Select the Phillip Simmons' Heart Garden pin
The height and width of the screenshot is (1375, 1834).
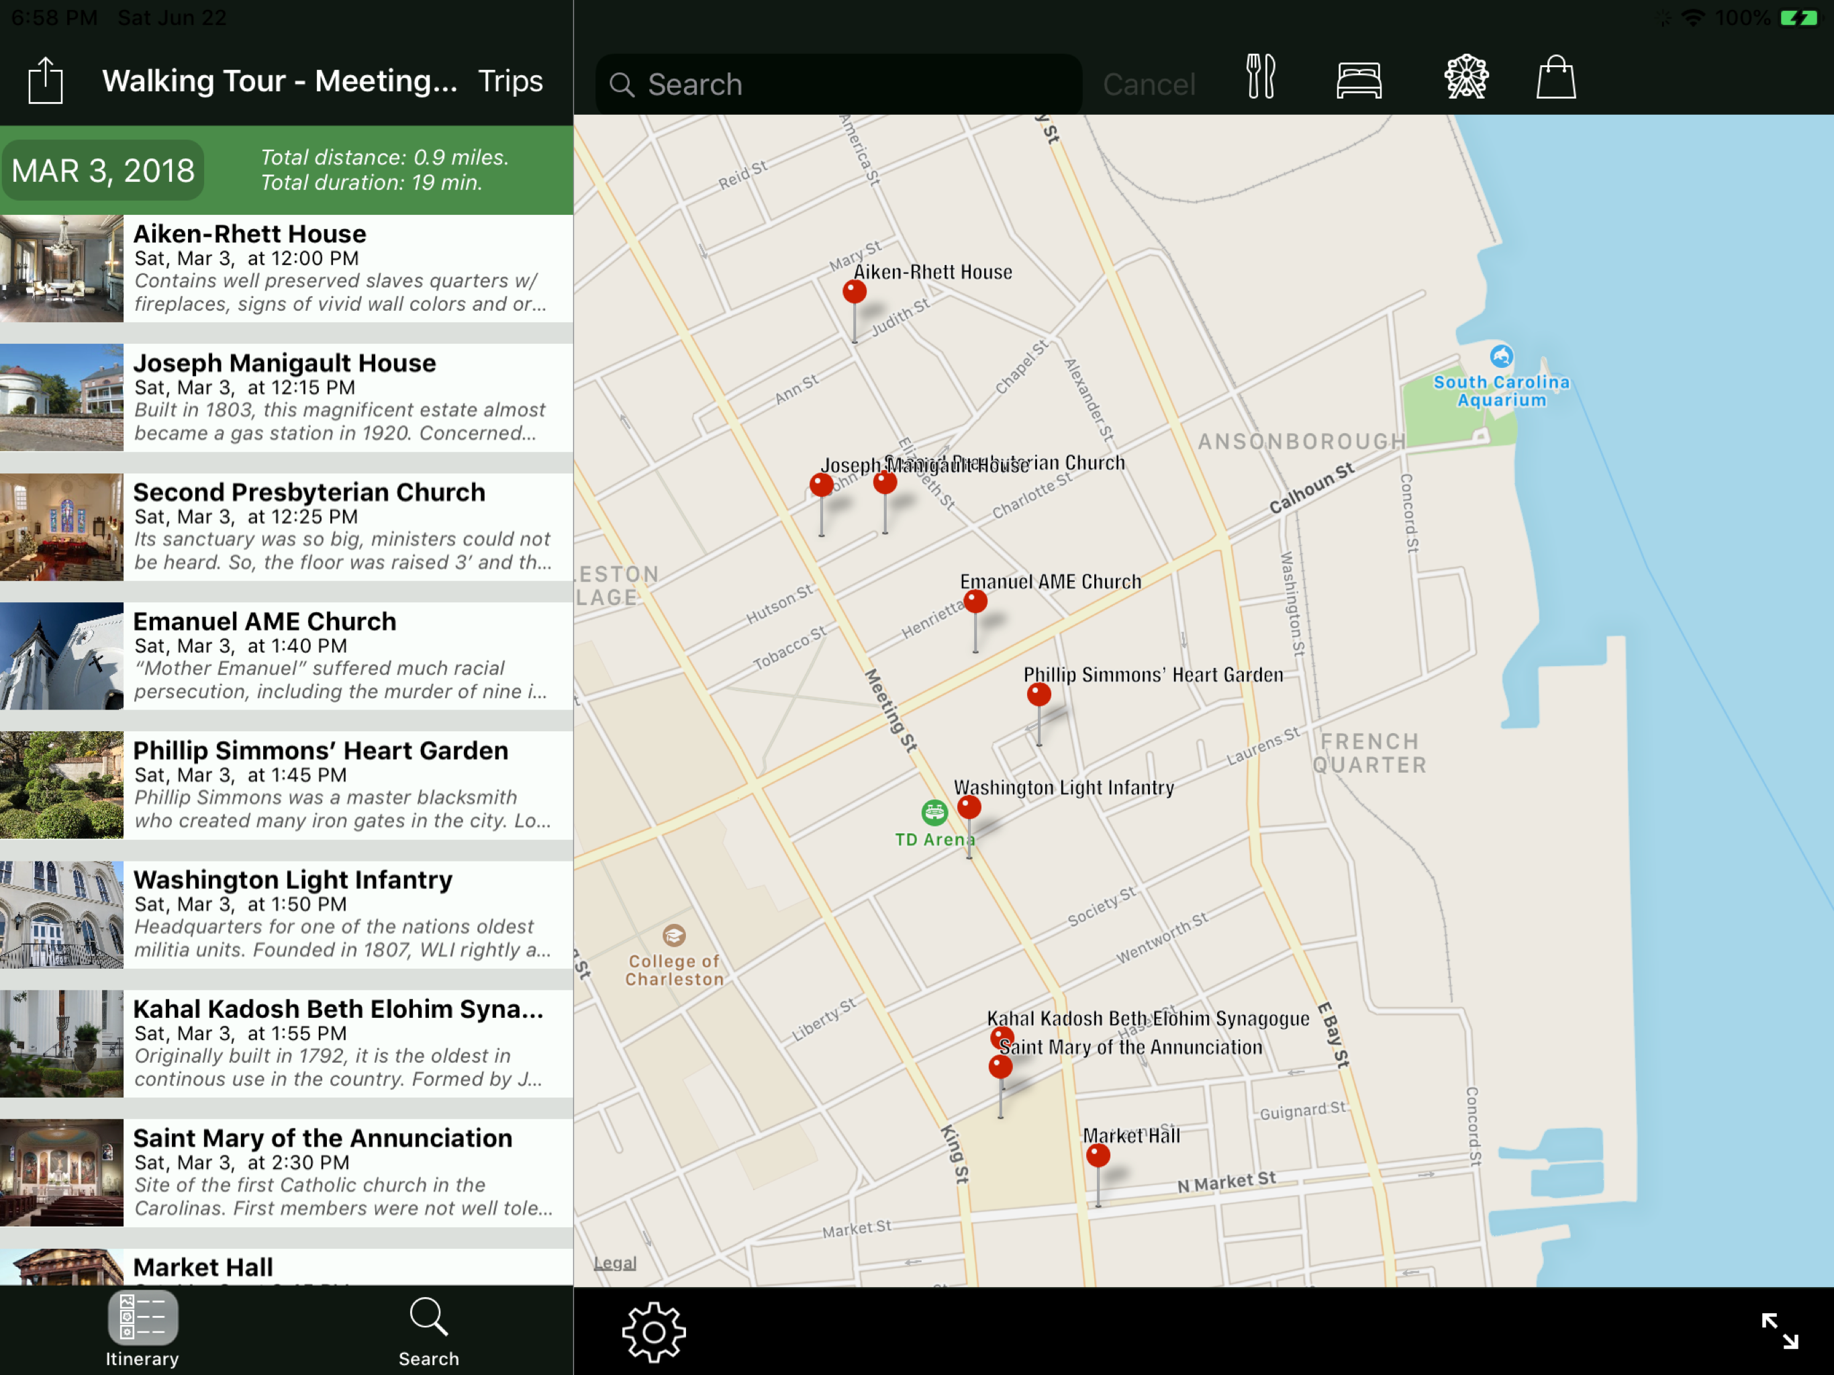(x=1039, y=695)
